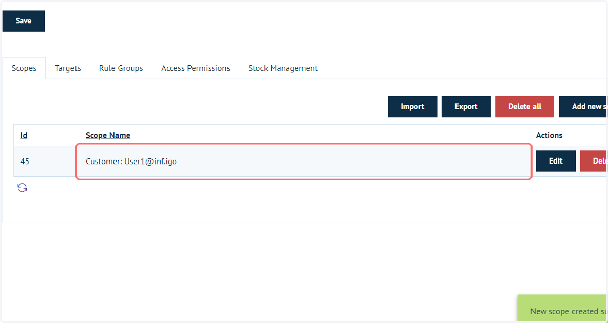Click the Actions column header
The height and width of the screenshot is (323, 608).
point(549,135)
